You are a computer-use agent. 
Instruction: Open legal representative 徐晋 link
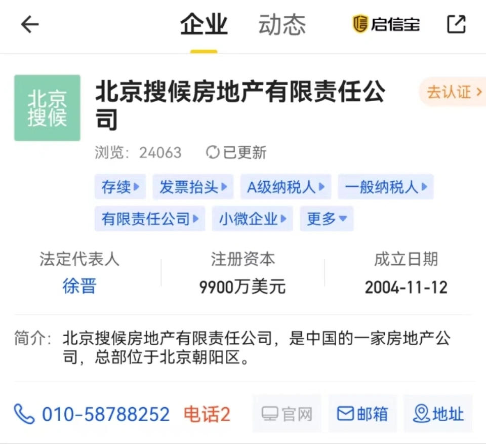79,287
